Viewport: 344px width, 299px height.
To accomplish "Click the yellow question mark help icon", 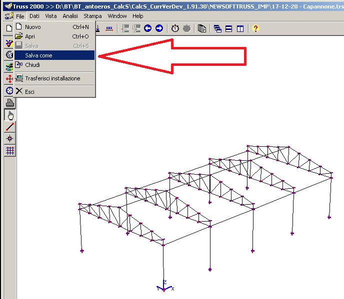I will click(x=255, y=28).
